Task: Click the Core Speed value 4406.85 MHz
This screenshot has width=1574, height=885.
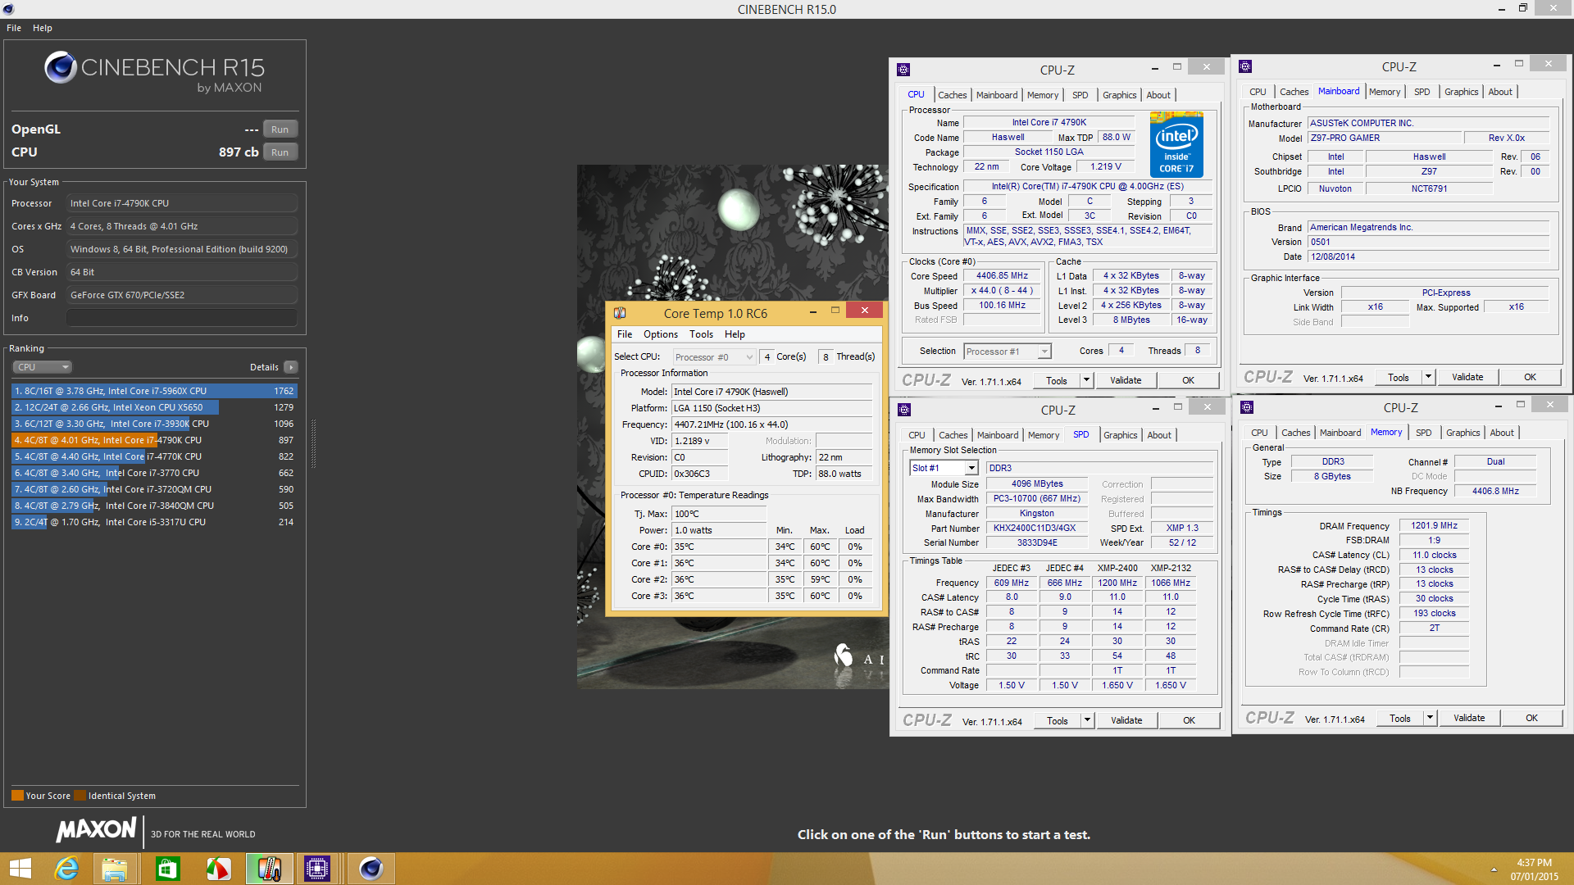Action: (x=1002, y=276)
